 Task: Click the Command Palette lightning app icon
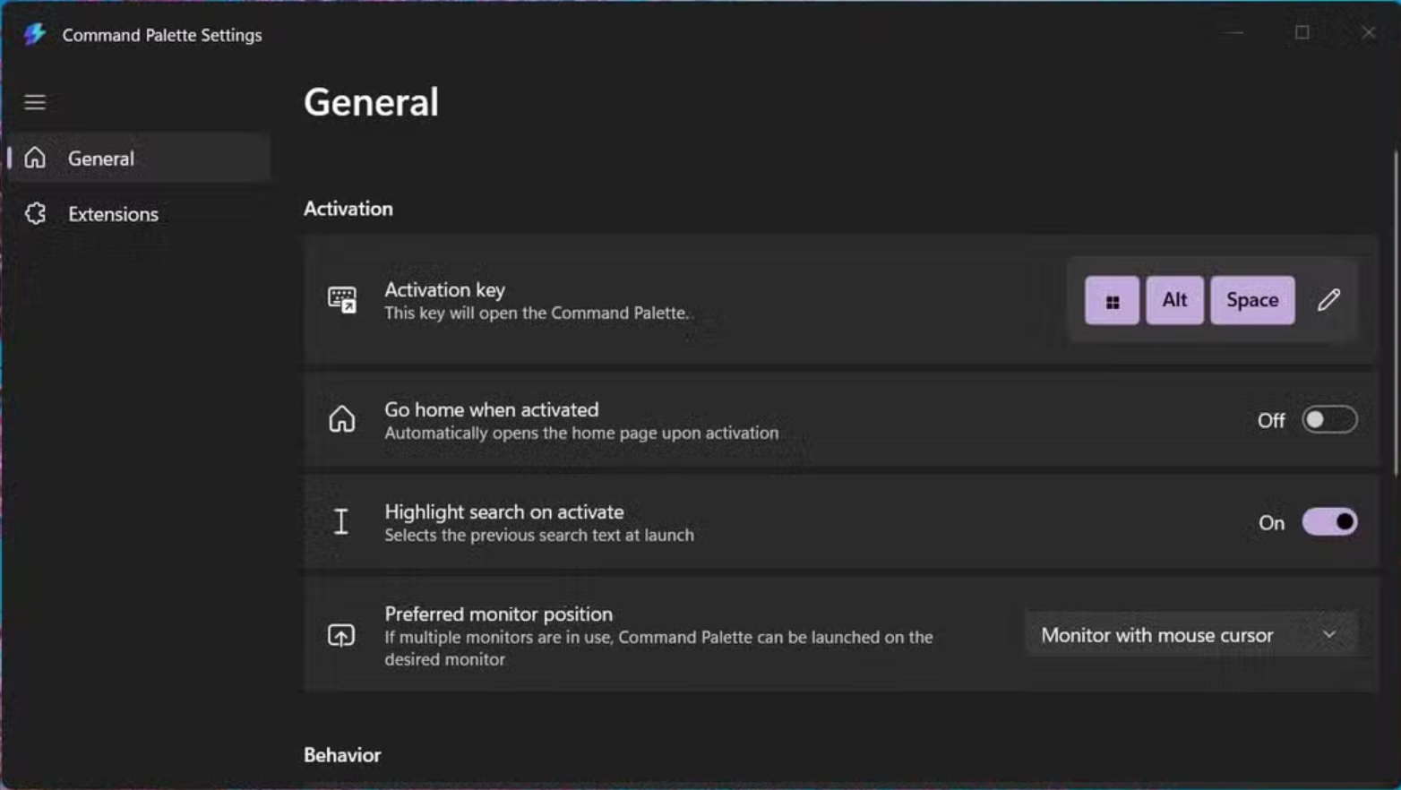(34, 34)
